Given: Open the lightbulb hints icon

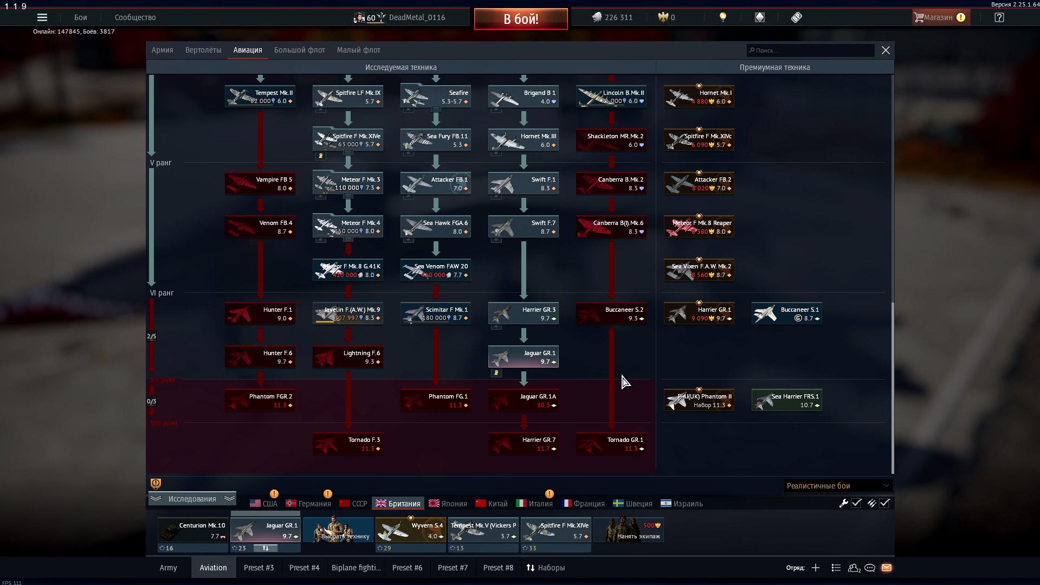Looking at the screenshot, I should [x=722, y=17].
